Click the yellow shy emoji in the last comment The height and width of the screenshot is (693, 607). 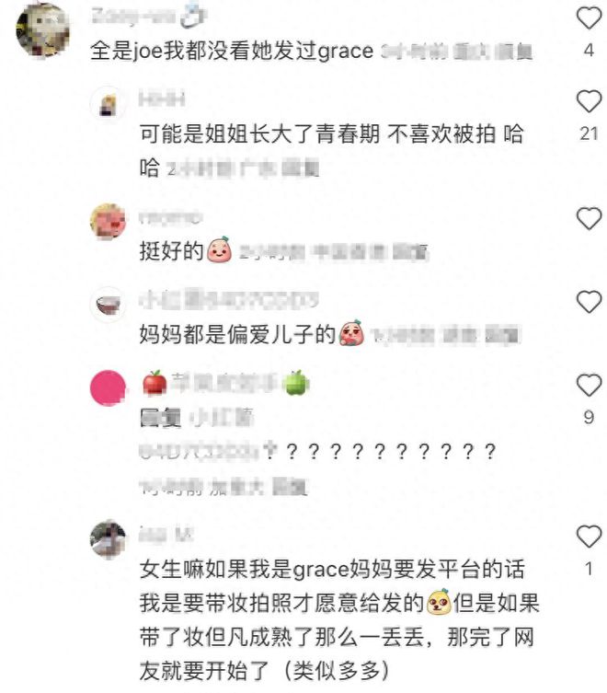[439, 602]
